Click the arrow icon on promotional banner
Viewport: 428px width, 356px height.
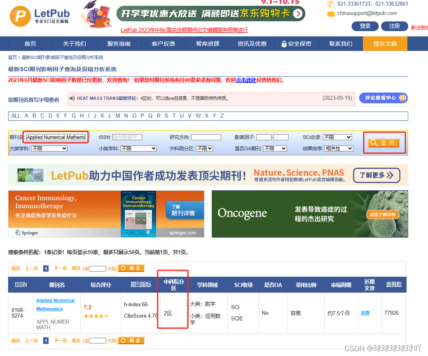pyautogui.click(x=298, y=13)
